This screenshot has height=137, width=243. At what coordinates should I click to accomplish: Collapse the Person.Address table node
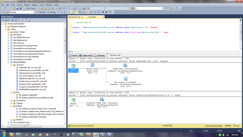point(9,62)
